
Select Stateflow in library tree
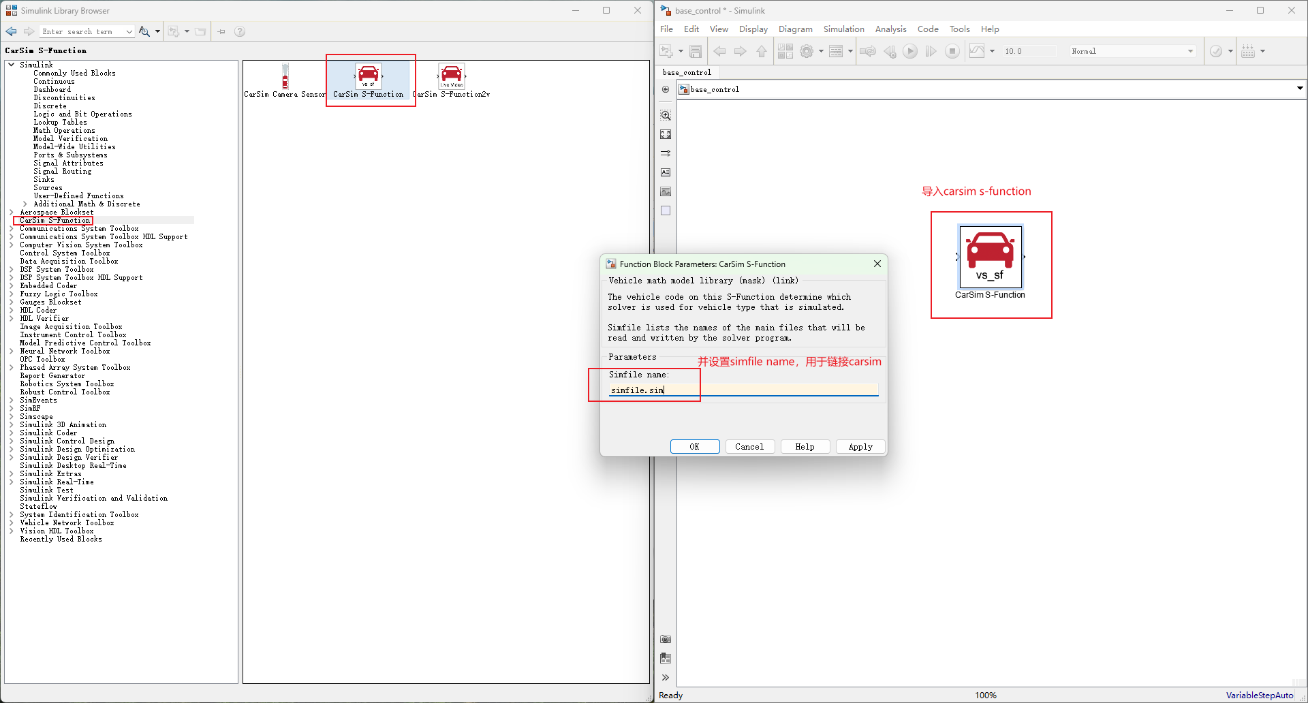[38, 506]
